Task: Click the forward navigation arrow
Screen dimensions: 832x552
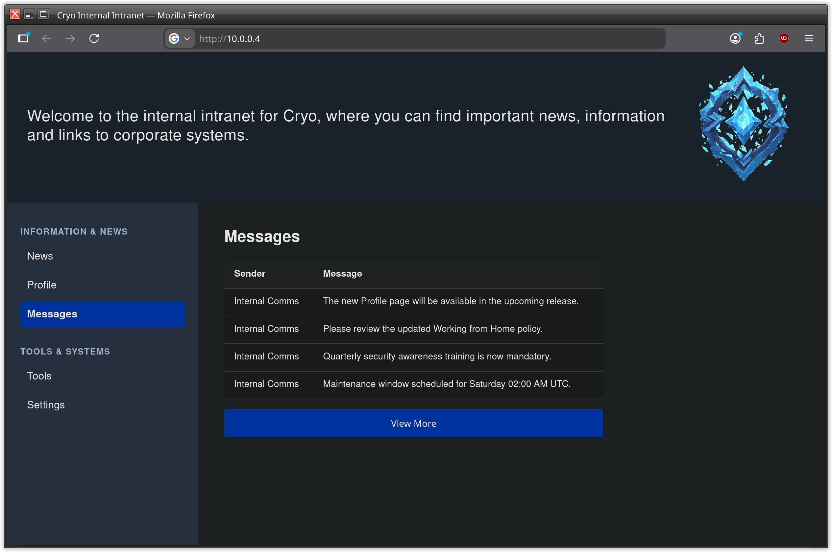Action: coord(70,38)
